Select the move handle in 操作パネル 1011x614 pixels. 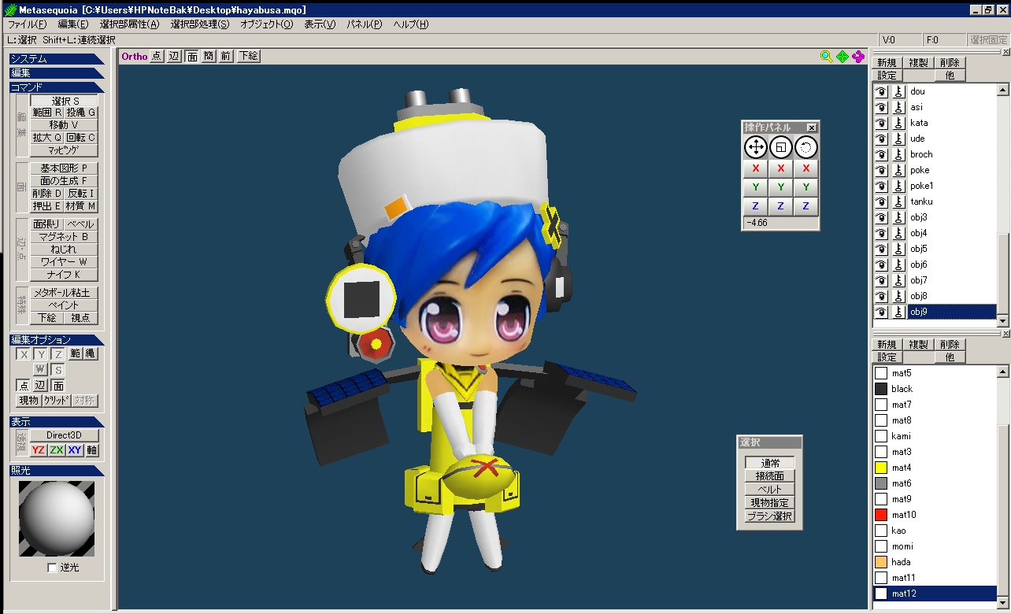pyautogui.click(x=756, y=147)
